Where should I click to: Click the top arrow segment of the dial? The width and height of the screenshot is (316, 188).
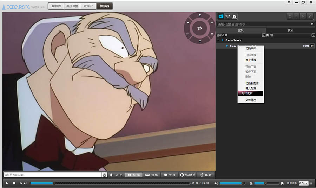tap(200, 15)
